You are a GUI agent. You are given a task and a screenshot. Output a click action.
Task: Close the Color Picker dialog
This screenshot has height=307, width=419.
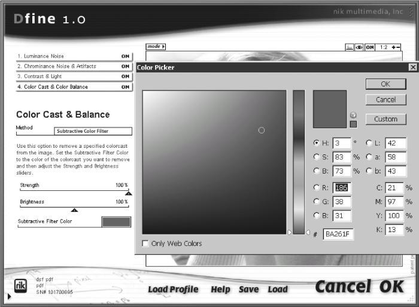pyautogui.click(x=413, y=67)
